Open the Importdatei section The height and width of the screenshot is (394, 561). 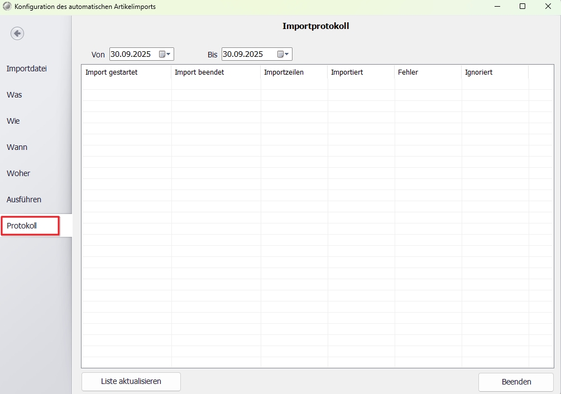[x=27, y=69]
